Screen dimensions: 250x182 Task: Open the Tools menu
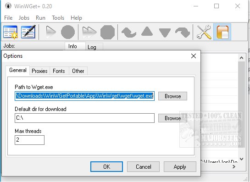58,18
